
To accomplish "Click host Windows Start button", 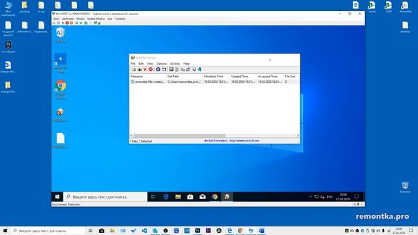I will tap(5, 230).
